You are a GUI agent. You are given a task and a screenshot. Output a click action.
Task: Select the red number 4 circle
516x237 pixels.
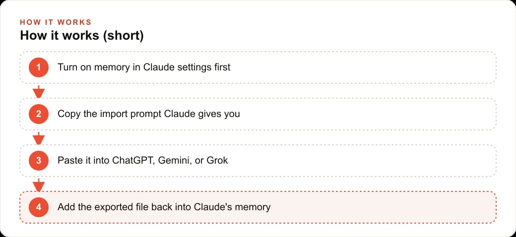point(39,207)
